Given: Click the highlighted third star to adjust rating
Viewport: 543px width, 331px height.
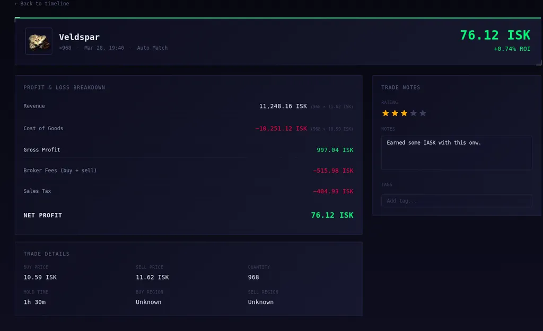Looking at the screenshot, I should point(404,113).
